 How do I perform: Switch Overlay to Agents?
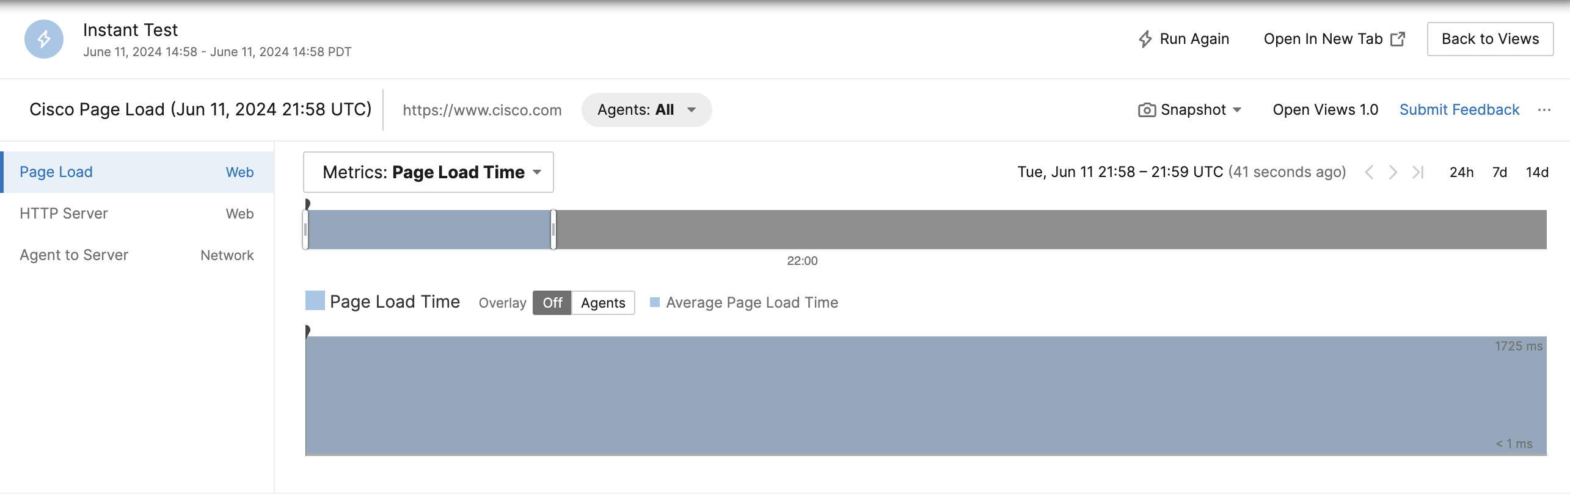pyautogui.click(x=603, y=303)
